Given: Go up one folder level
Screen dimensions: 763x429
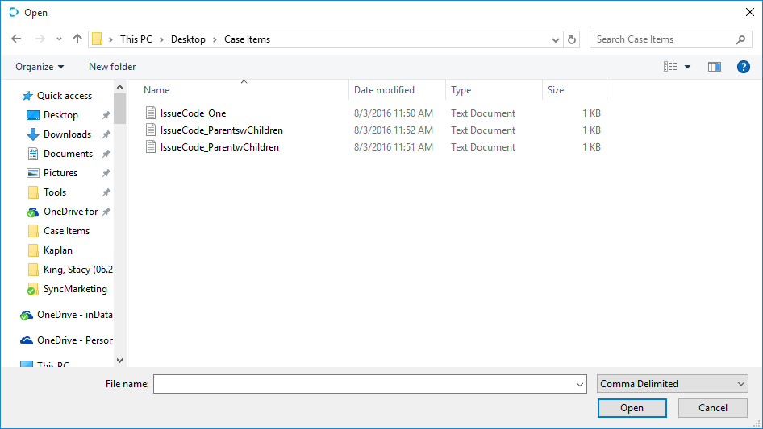Looking at the screenshot, I should [x=77, y=39].
